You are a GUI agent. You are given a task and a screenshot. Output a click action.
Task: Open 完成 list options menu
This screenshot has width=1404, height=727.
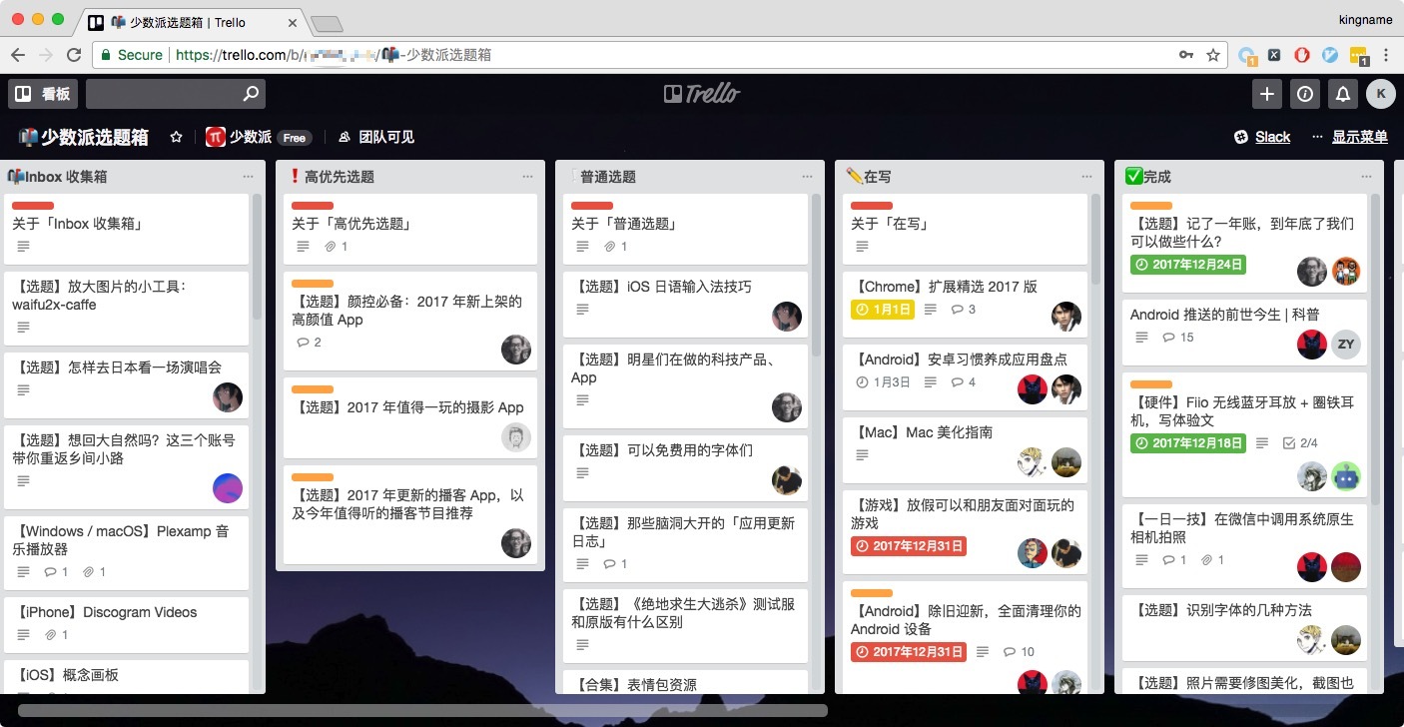[x=1366, y=177]
